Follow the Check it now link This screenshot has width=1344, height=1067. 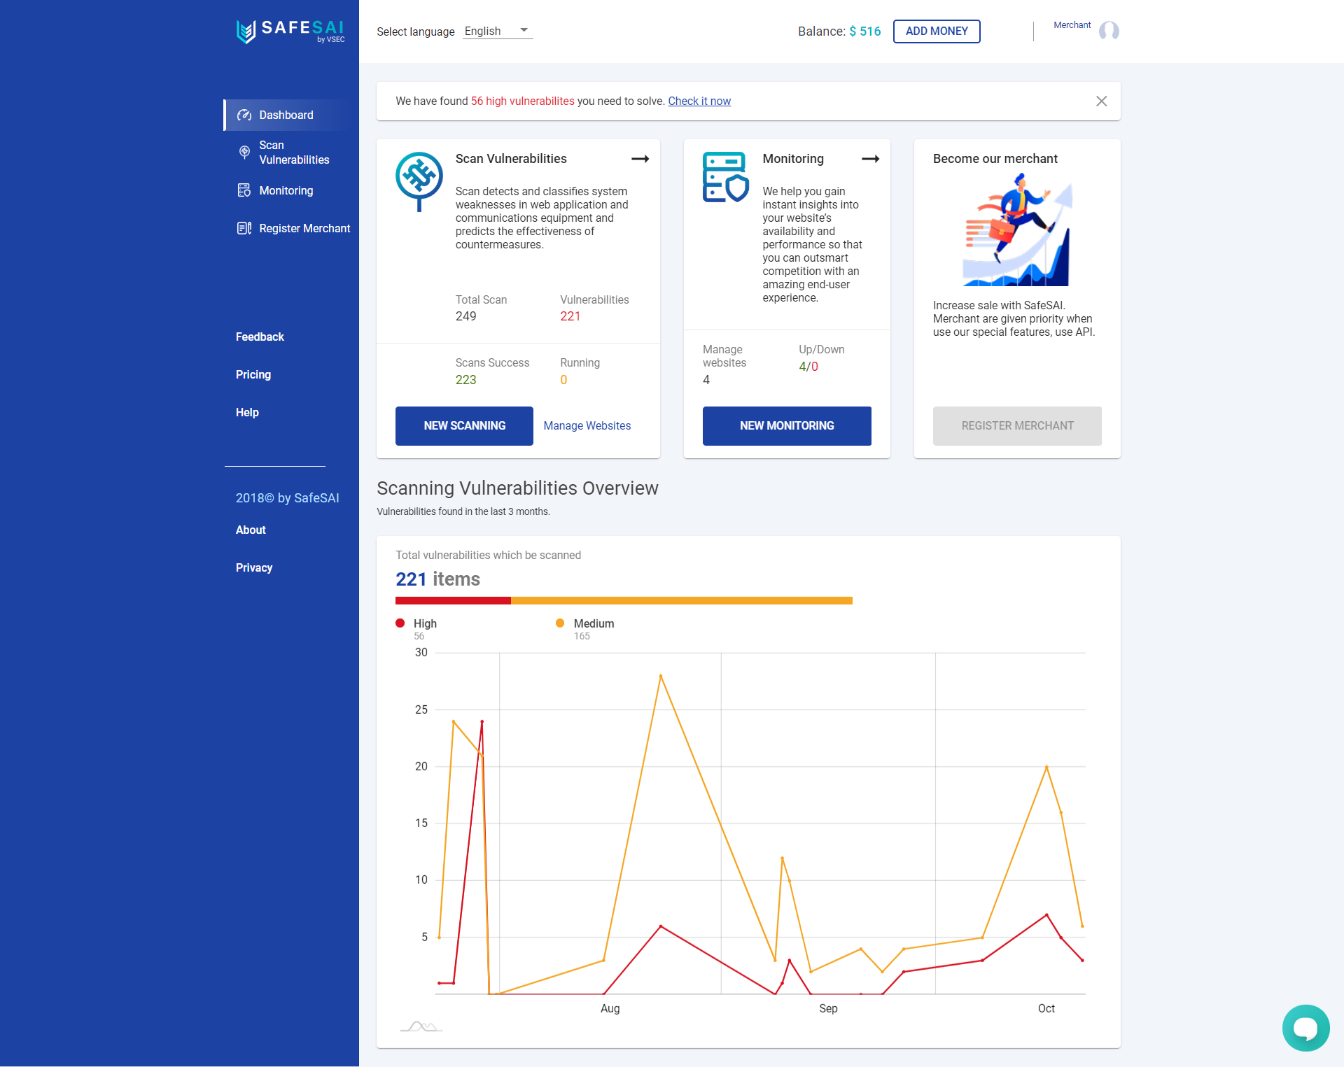699,101
